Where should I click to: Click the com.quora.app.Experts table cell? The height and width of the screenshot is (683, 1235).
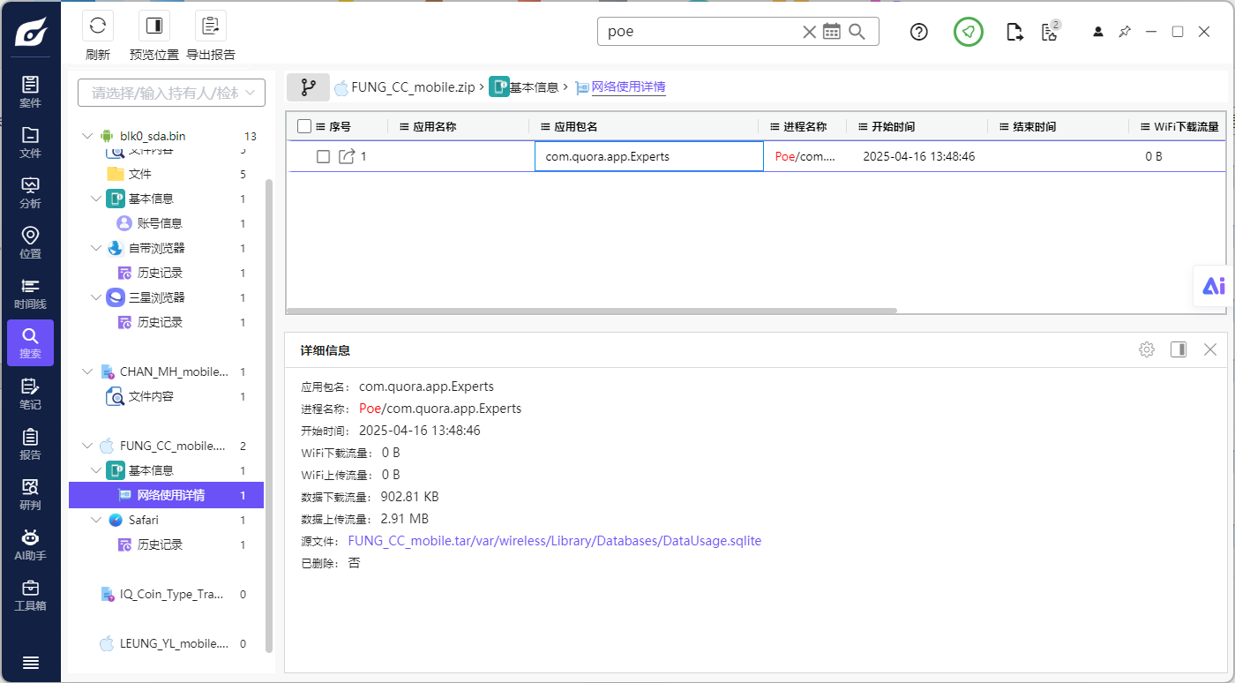[649, 156]
